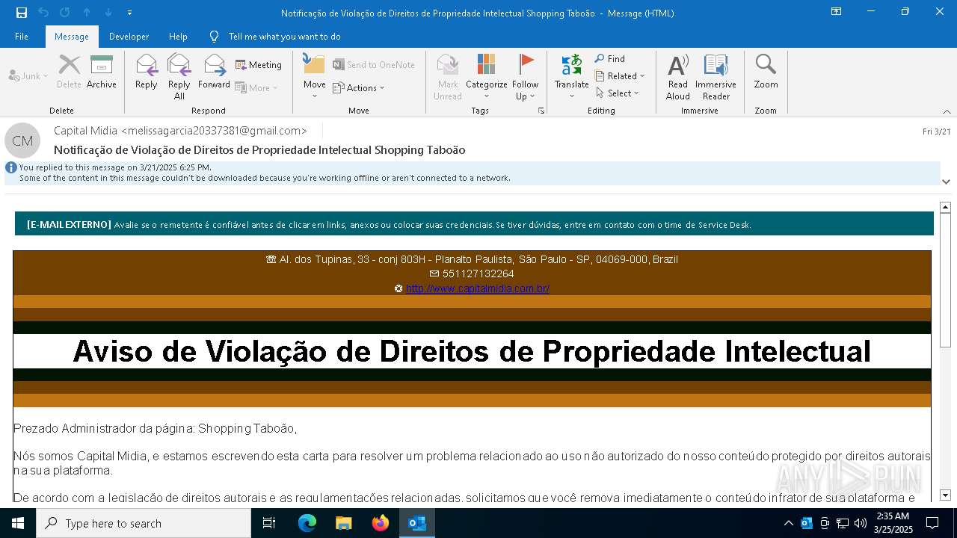This screenshot has height=538, width=957.
Task: Collapse the ribbon with the chevron
Action: [x=947, y=111]
